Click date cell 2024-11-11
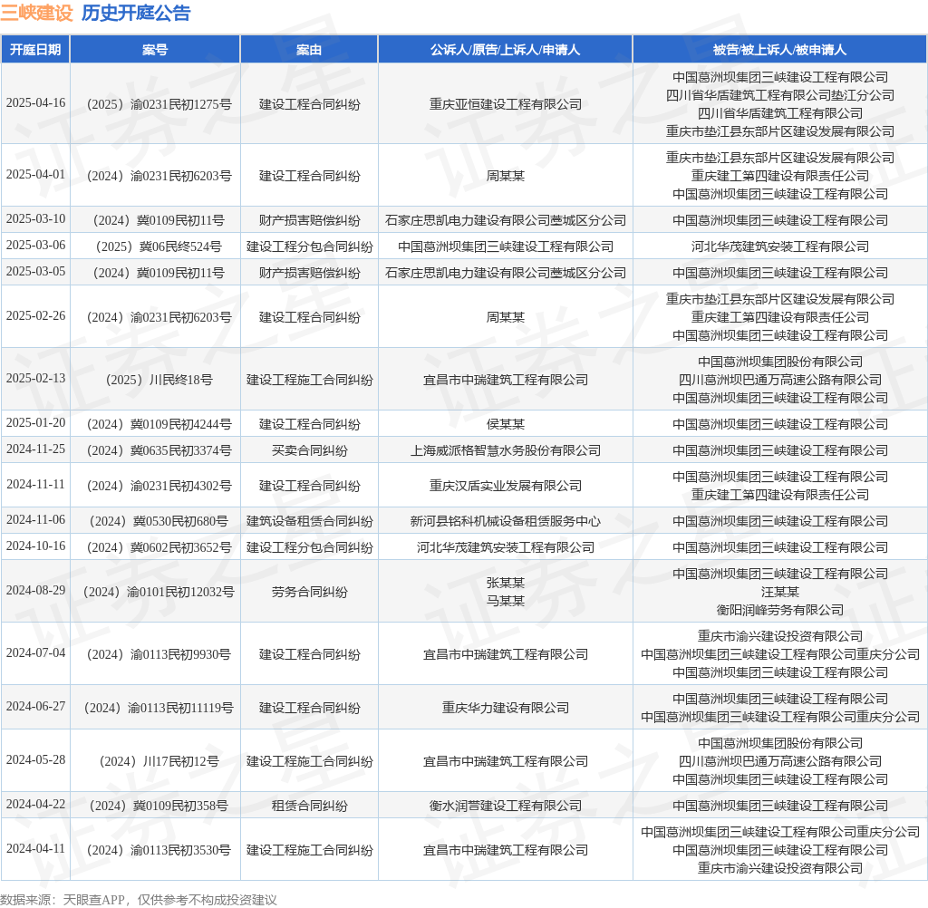This screenshot has width=928, height=908. pos(35,485)
